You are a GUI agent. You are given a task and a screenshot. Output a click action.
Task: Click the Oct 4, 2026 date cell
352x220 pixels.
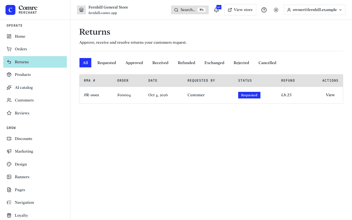tap(158, 95)
